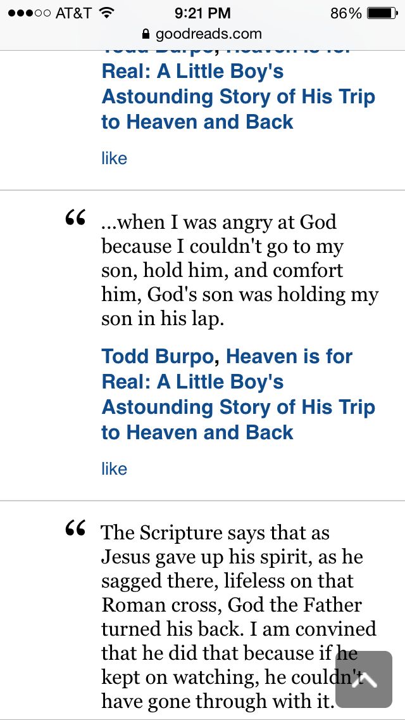Tap the 'The Scripture says' quote text

click(x=215, y=533)
